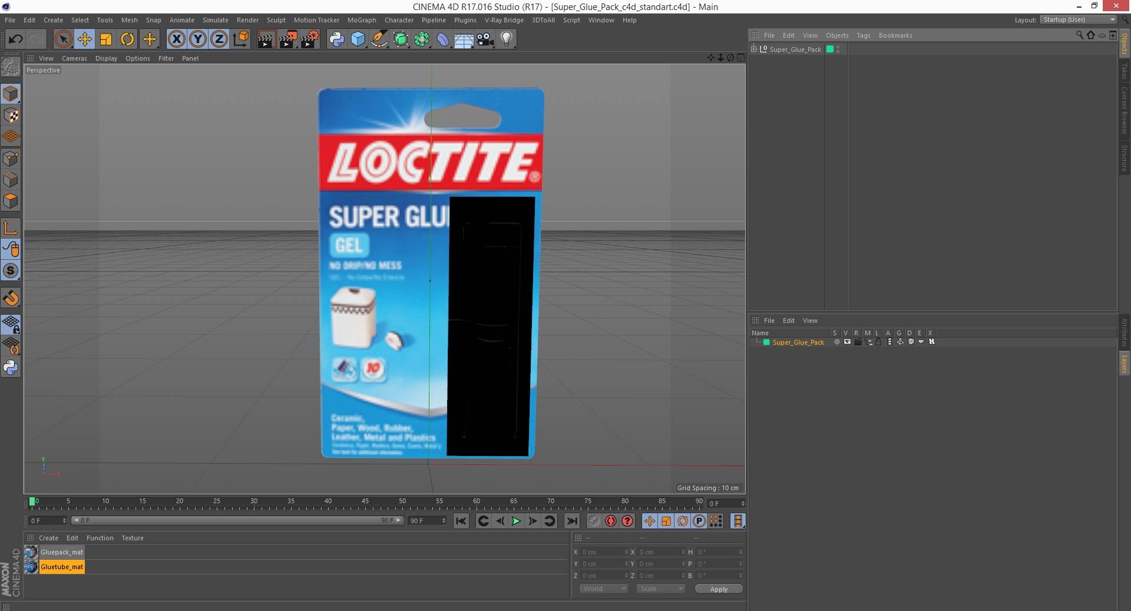Click the Undo arrow icon
This screenshot has width=1131, height=611.
point(15,39)
